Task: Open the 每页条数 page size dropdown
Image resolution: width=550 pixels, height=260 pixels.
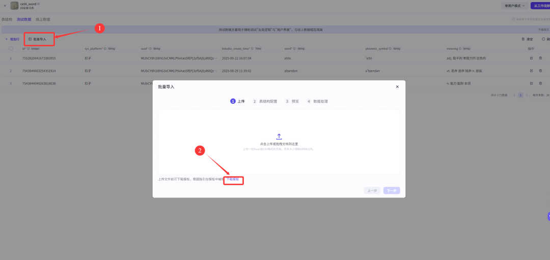Action: click(540, 95)
